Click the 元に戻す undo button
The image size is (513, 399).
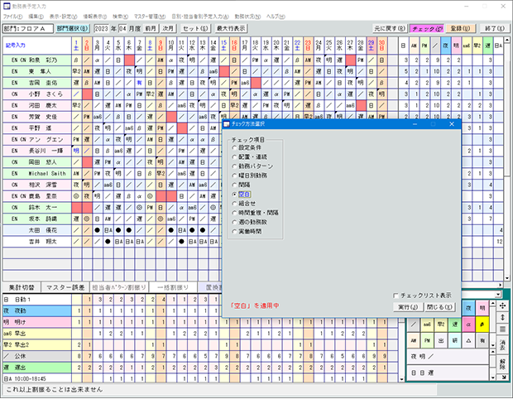(x=390, y=28)
